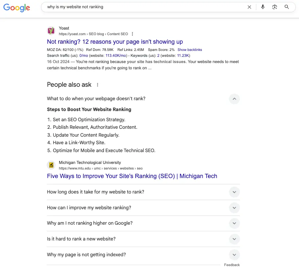Click the 11.23K website keywords link
299x272 pixels.
pyautogui.click(x=183, y=56)
